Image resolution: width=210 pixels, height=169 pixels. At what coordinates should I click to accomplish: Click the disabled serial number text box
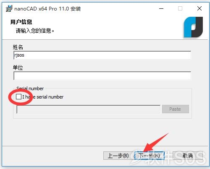click(88, 109)
